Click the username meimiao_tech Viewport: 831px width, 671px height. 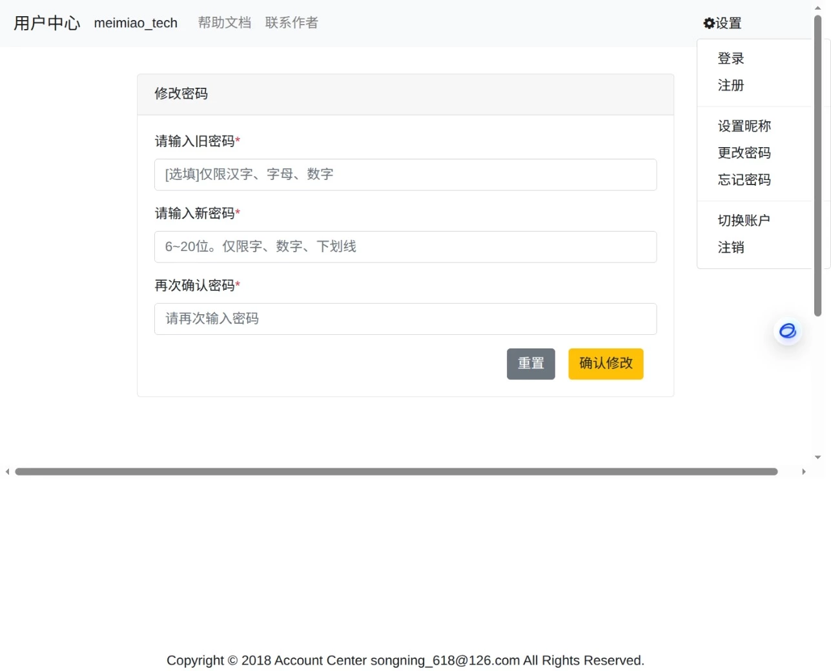pos(135,23)
